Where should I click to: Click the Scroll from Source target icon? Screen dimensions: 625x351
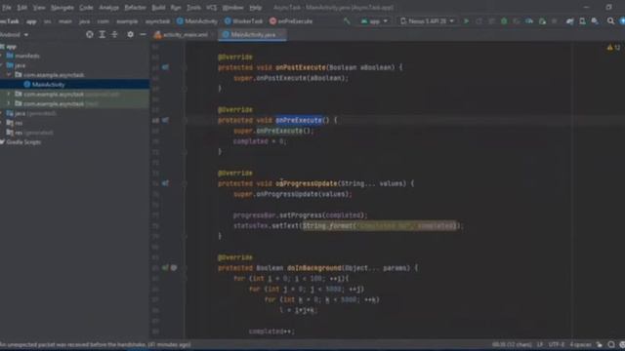tap(90, 35)
